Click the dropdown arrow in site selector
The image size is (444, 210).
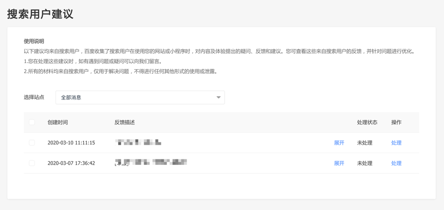tap(218, 97)
